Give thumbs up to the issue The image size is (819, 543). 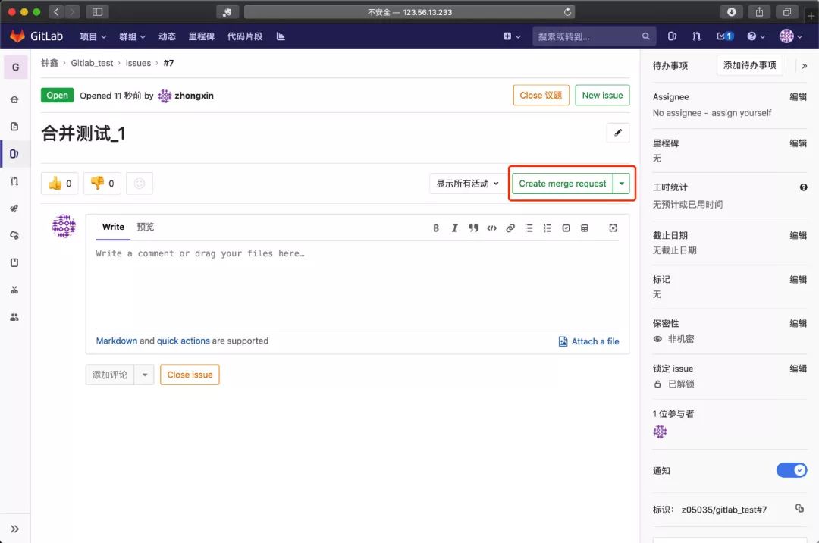tap(60, 184)
